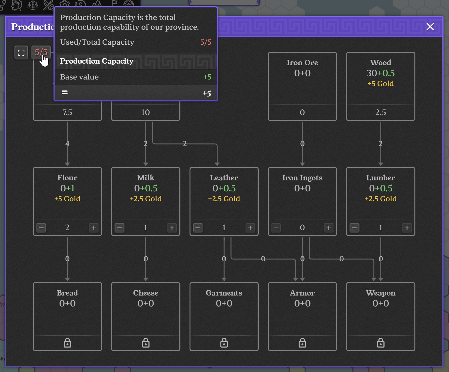Screen dimensions: 449x372
Task: Click the Armor lock icon
Action: [x=302, y=343]
